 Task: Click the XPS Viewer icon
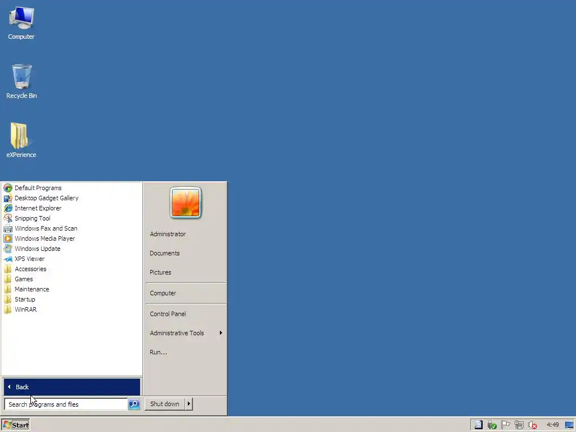click(x=8, y=259)
